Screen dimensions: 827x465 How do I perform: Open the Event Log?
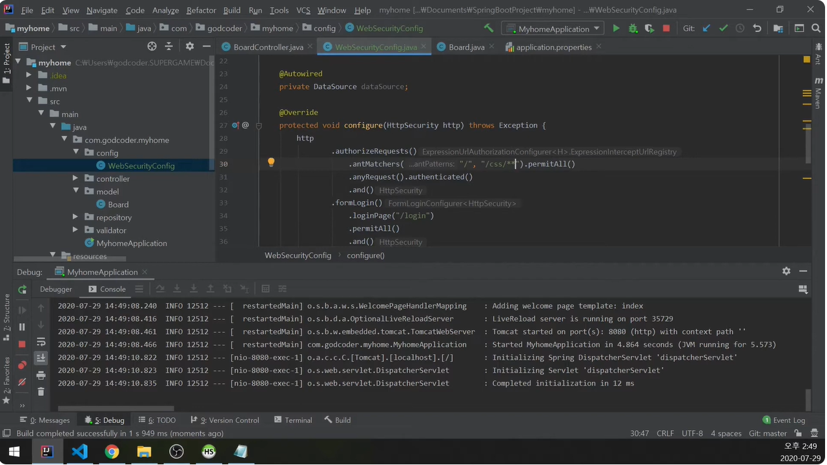(784, 420)
